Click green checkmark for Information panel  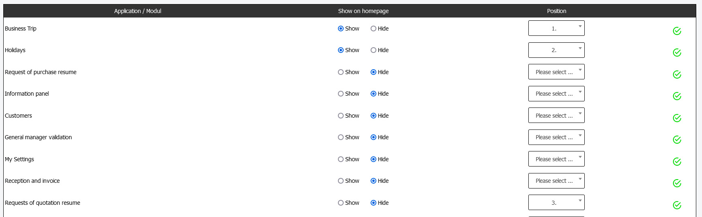[x=677, y=96]
